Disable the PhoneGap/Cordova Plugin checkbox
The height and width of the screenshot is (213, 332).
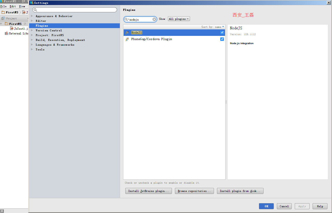click(x=222, y=39)
